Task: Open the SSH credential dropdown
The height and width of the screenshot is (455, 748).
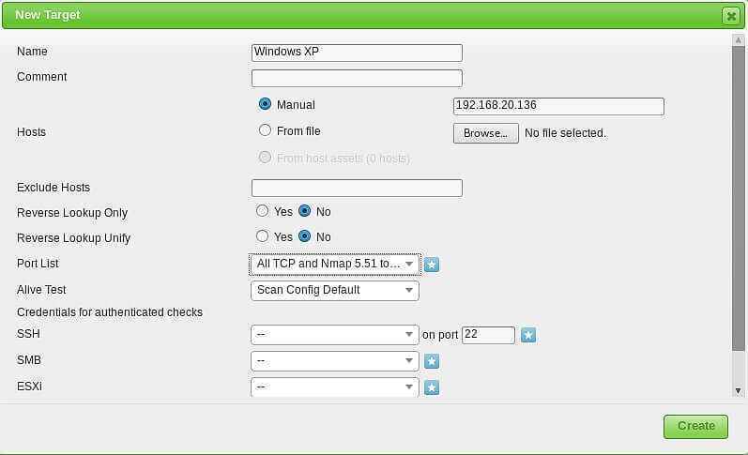Action: (x=335, y=335)
